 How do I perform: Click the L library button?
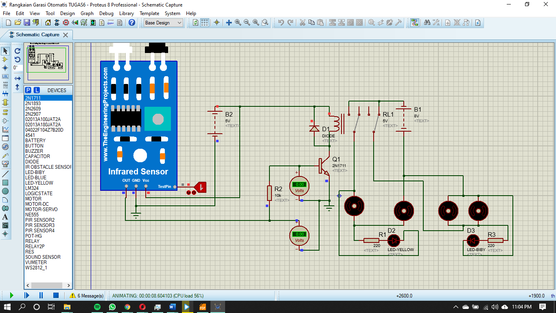(37, 90)
